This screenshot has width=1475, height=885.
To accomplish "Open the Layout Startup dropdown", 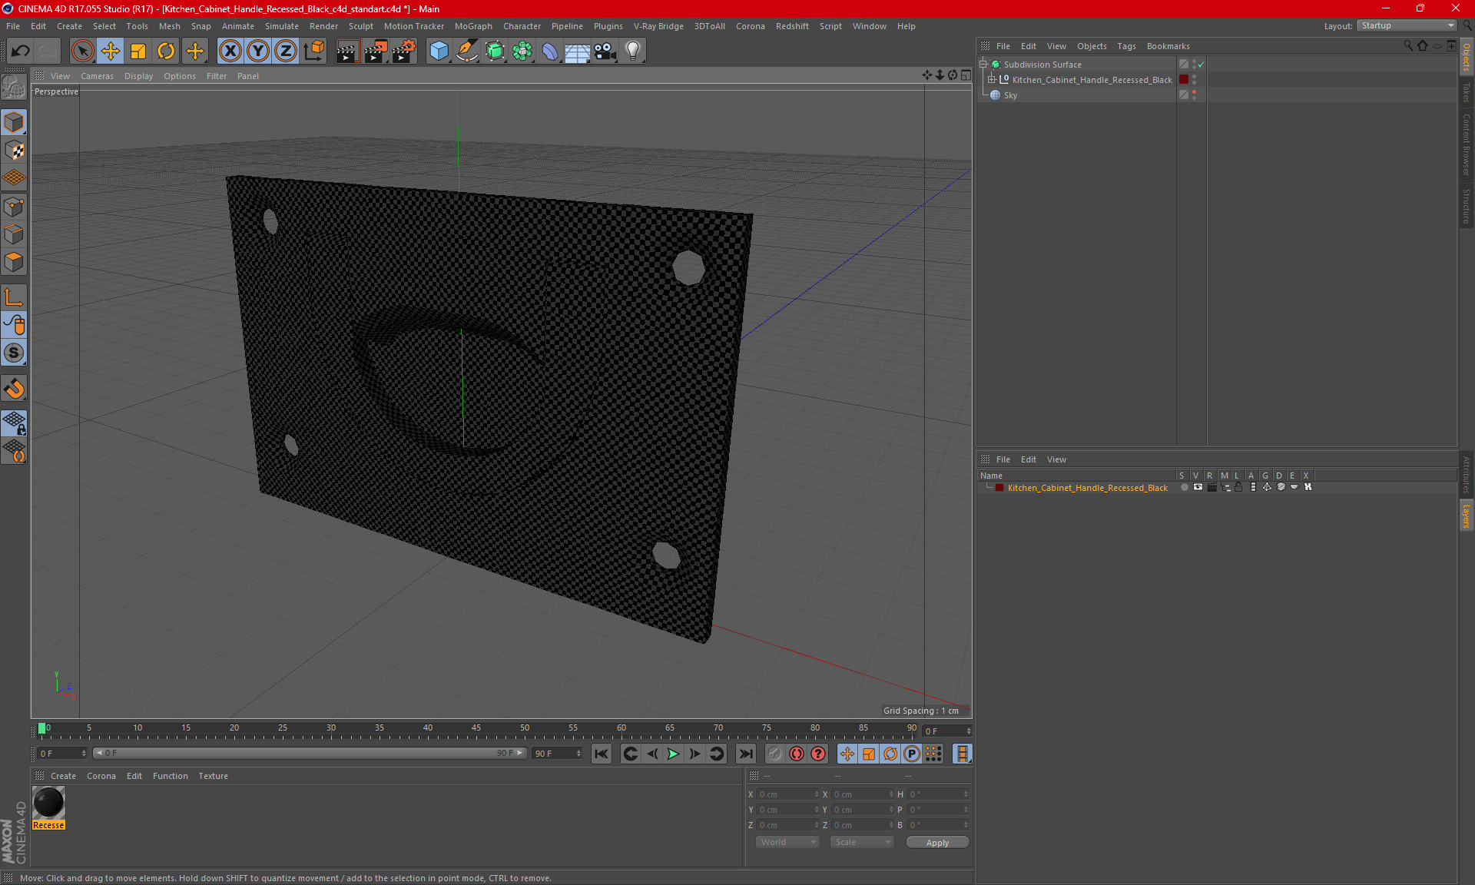I will [1407, 25].
